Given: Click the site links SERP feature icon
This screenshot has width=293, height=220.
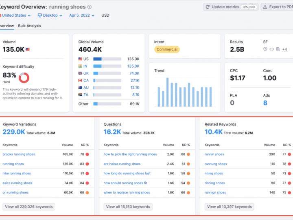Looking at the screenshot, I should (272, 49).
